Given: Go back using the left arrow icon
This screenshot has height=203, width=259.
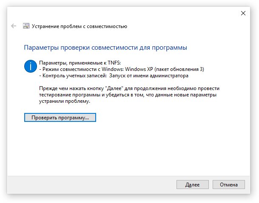Looking at the screenshot, I should point(14,26).
